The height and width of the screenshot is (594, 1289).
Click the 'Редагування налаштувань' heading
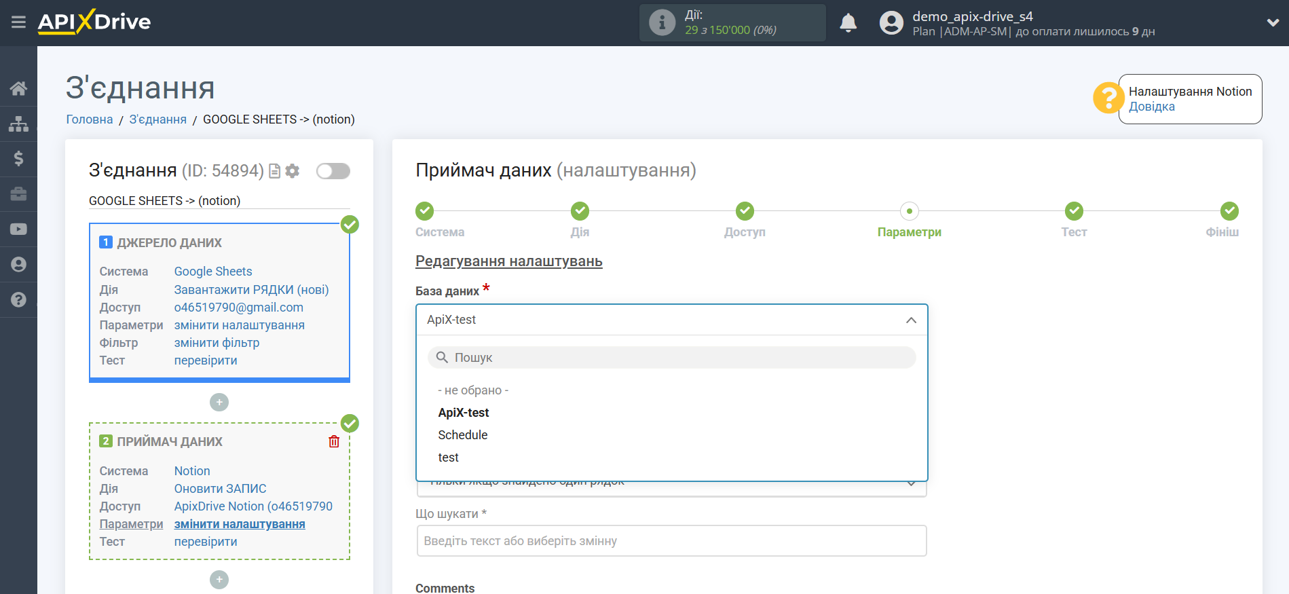point(509,261)
